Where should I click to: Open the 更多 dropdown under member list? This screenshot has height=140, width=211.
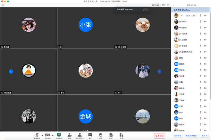click(x=204, y=136)
